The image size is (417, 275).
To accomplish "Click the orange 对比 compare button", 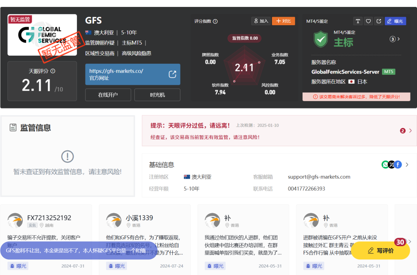I will 283,21.
